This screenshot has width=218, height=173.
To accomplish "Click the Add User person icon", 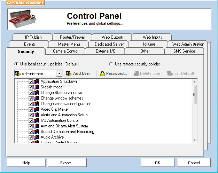I will 69,73.
